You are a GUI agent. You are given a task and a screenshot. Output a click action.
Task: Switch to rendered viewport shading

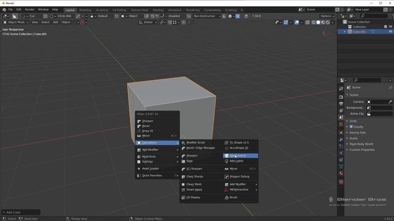coord(328,22)
